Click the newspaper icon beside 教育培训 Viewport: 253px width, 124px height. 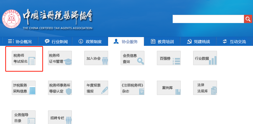[153, 41]
